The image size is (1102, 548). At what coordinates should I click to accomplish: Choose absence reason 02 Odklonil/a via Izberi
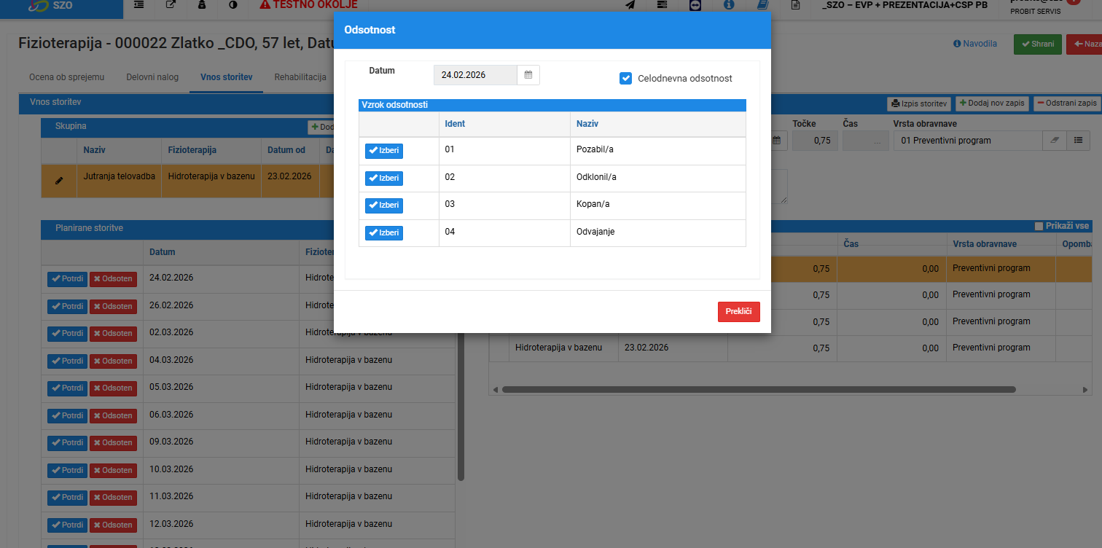point(384,179)
